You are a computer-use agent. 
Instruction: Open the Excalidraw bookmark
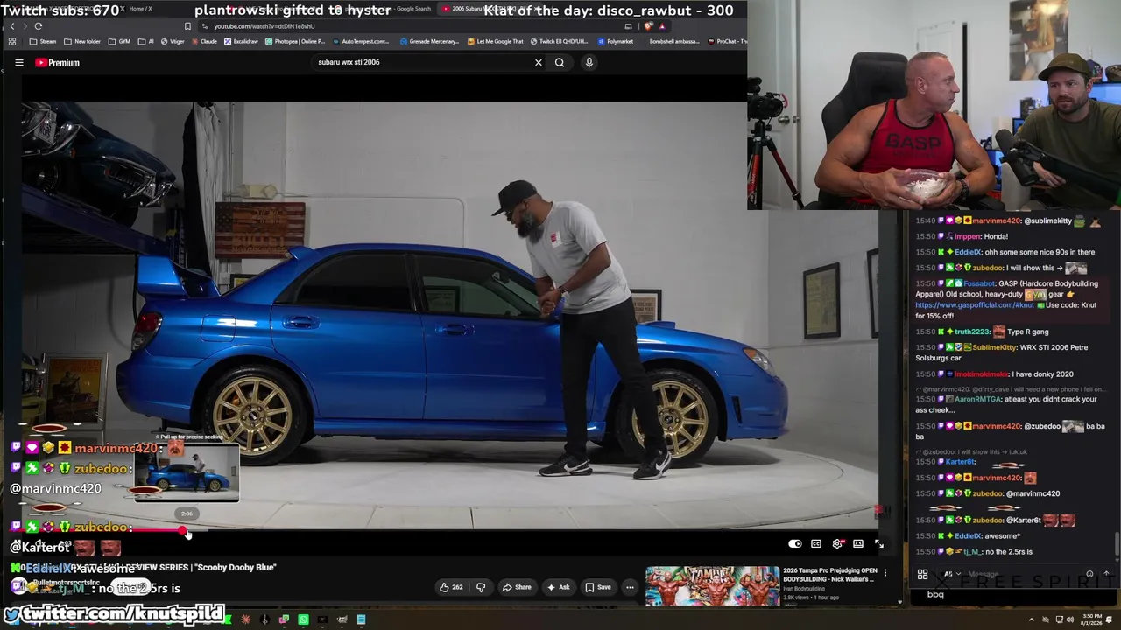tap(241, 41)
